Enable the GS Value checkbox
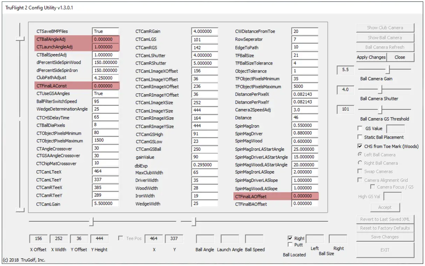 360,129
